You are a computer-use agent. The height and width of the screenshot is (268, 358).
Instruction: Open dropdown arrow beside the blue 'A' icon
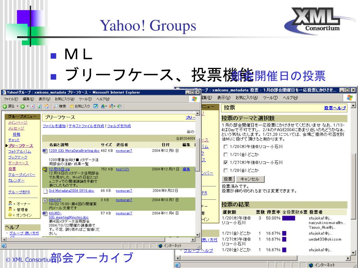[106, 106]
